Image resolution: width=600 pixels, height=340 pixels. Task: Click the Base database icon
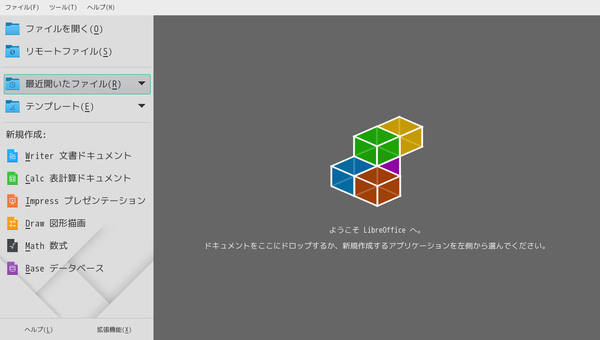12,268
